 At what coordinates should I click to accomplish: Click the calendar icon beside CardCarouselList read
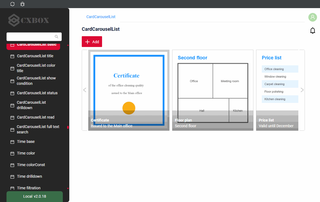[x=12, y=117]
